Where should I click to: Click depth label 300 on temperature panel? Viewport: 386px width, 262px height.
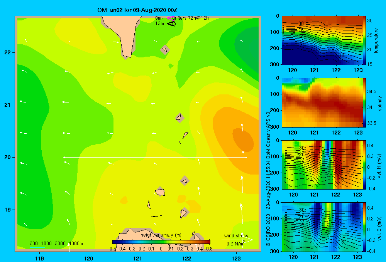[x=275, y=64]
